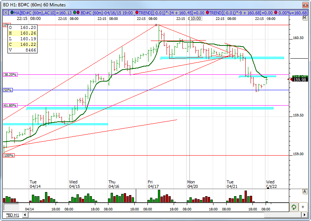Viewport: 311px width, 221px height.
Task: Click the BD#C (60m)-04/16/15 19:00 label
Action: click(x=107, y=13)
